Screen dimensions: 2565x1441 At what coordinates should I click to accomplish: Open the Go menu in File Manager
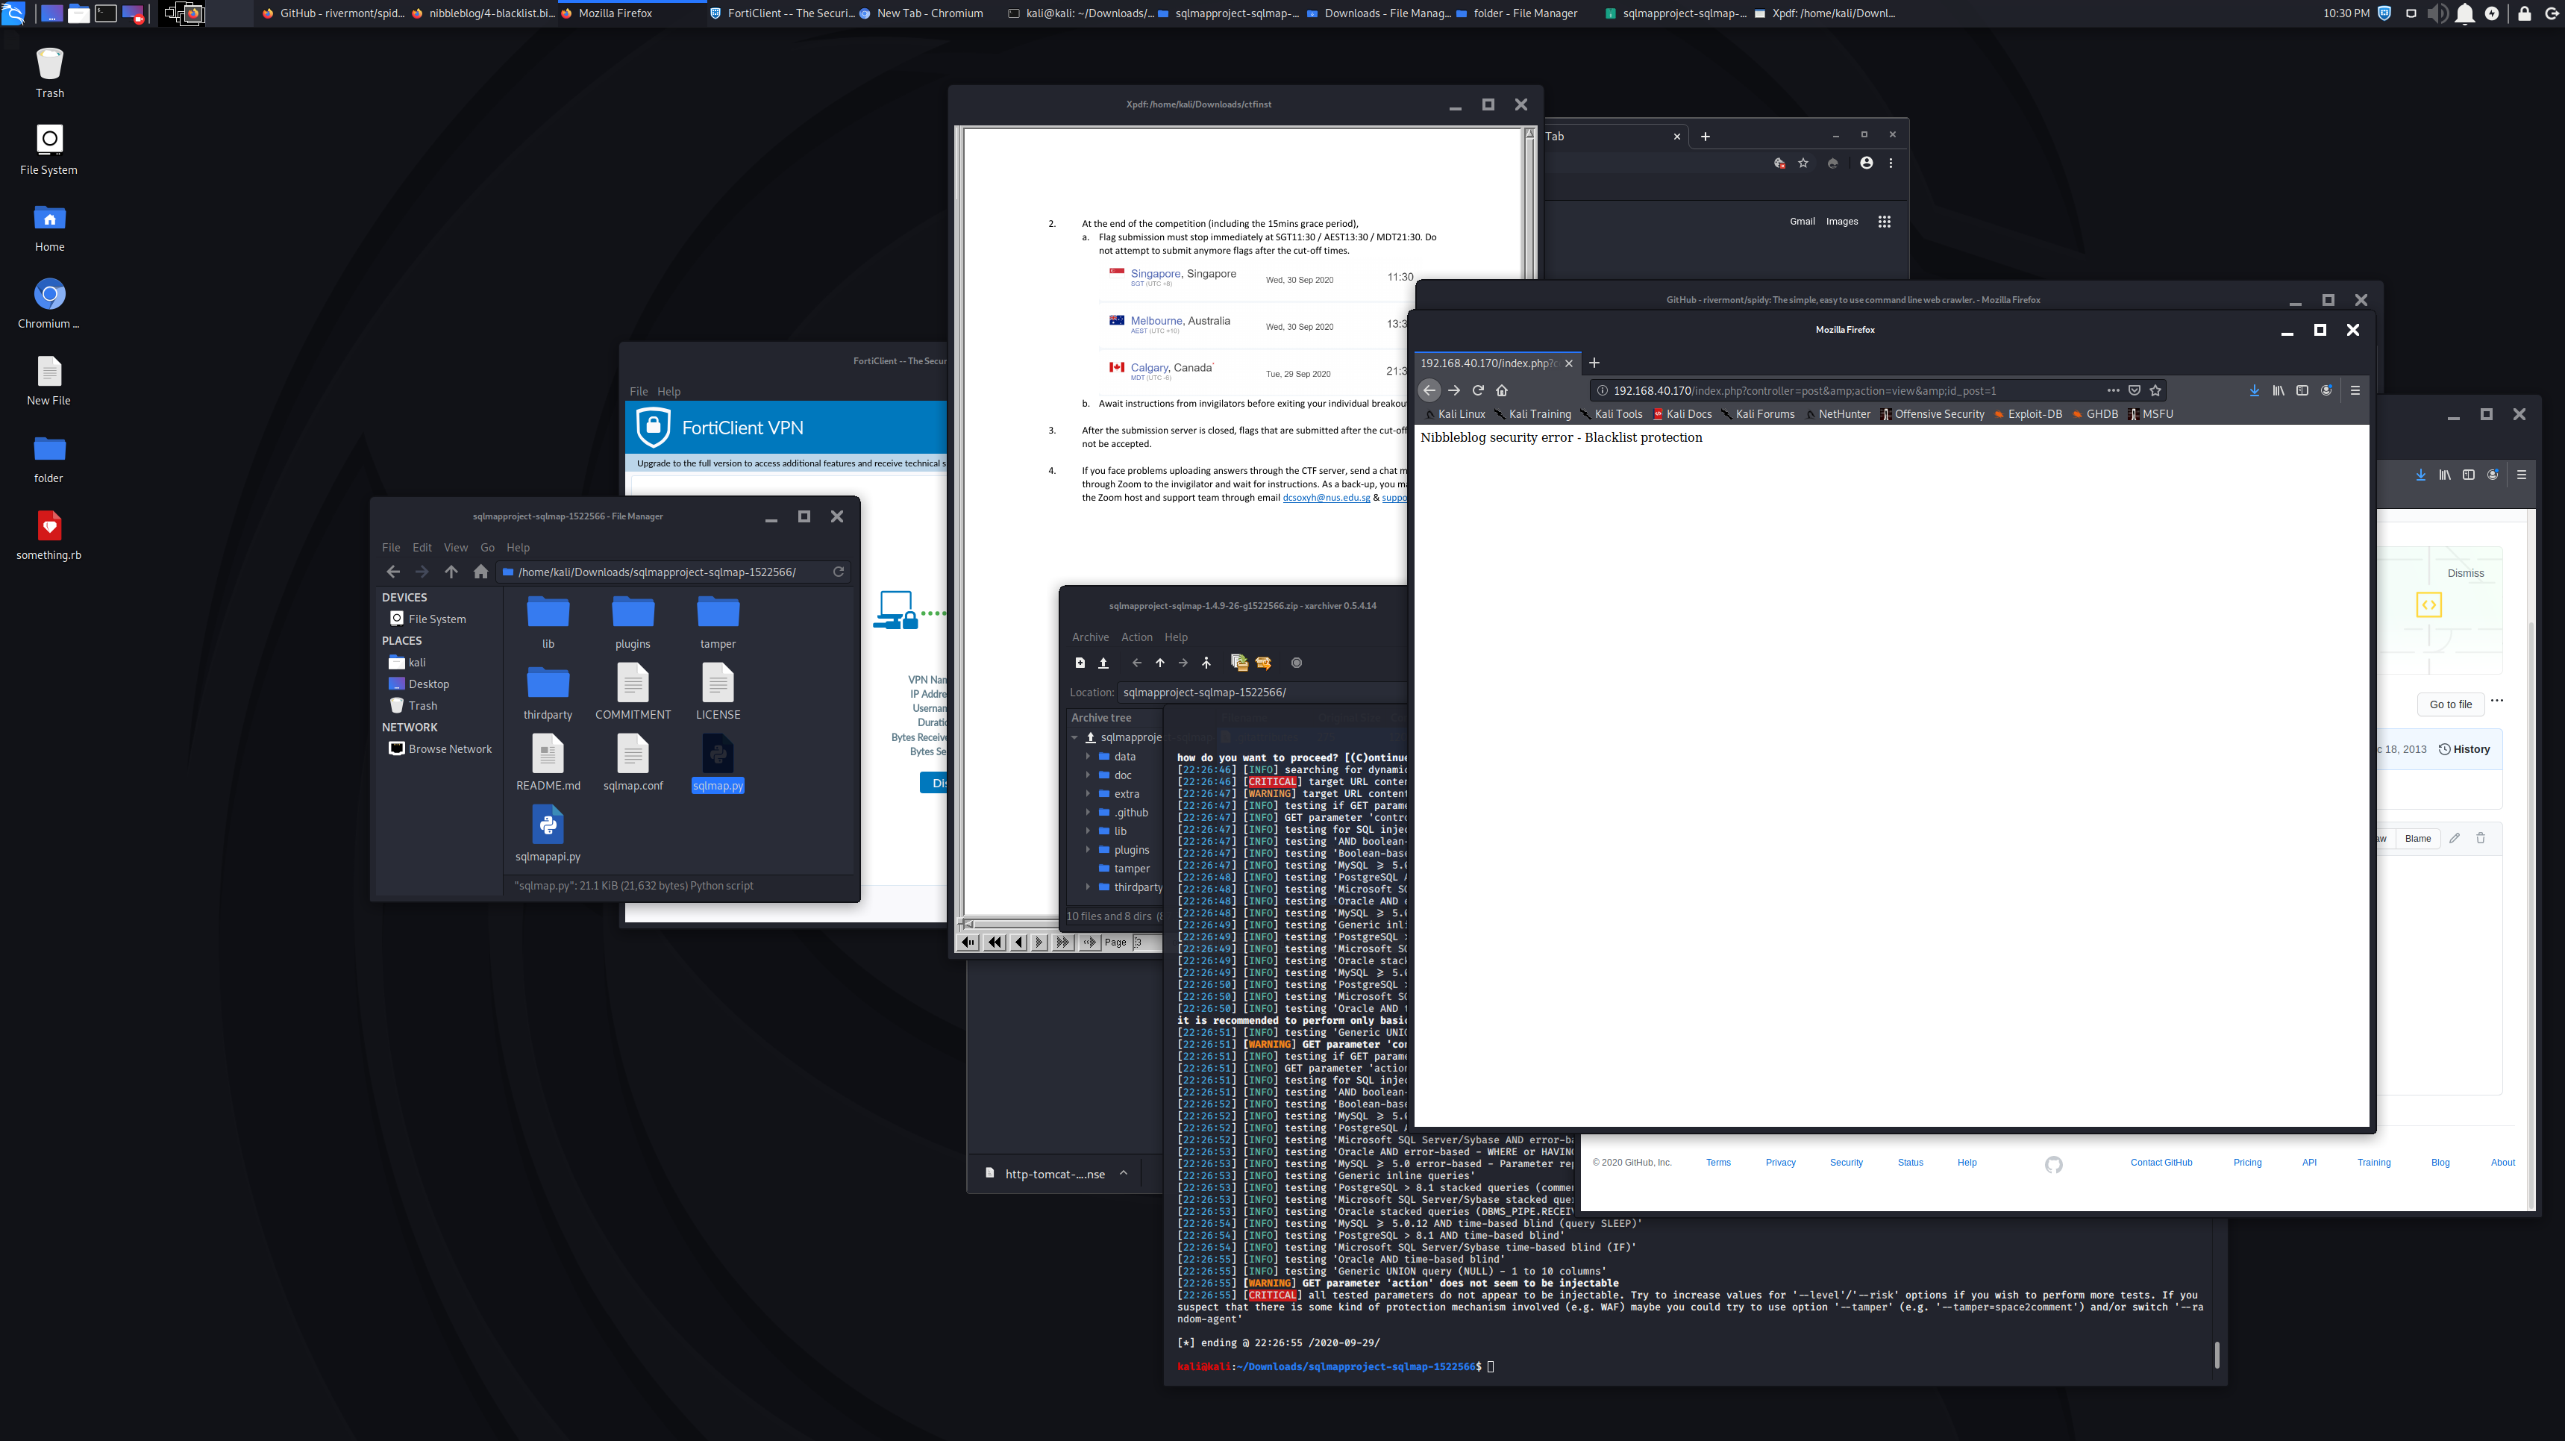pos(487,548)
